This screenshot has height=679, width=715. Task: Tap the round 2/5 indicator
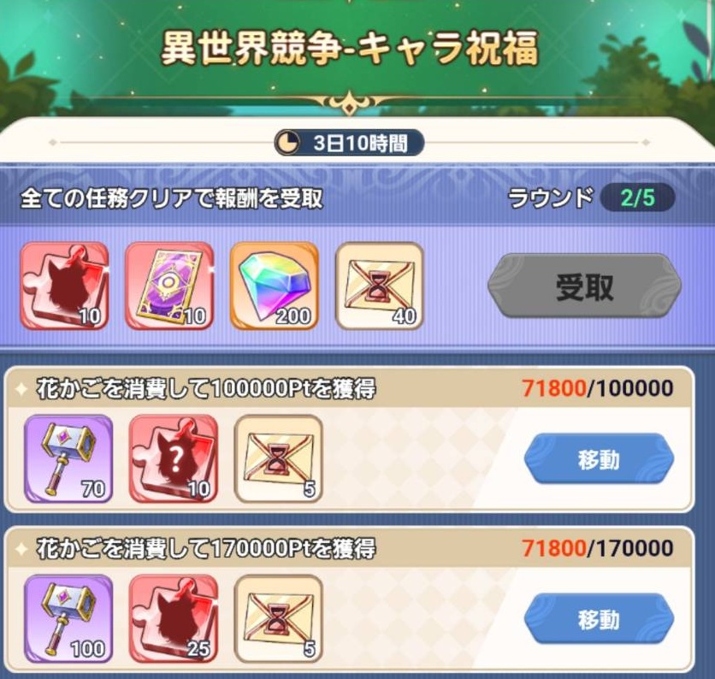(x=637, y=198)
